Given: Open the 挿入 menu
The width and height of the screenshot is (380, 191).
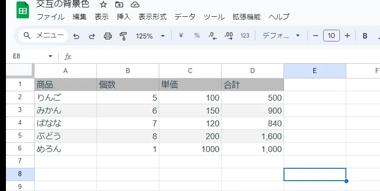Looking at the screenshot, I should click(x=123, y=17).
